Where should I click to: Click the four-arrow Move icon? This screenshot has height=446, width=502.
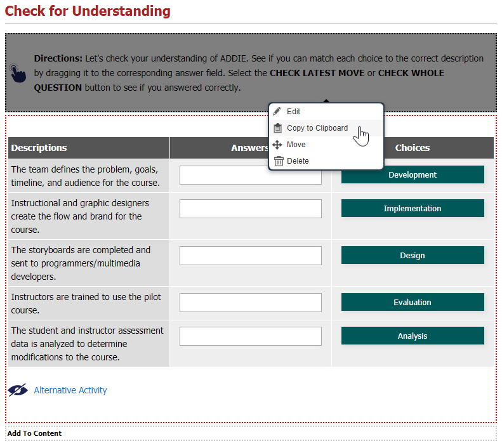click(x=277, y=145)
